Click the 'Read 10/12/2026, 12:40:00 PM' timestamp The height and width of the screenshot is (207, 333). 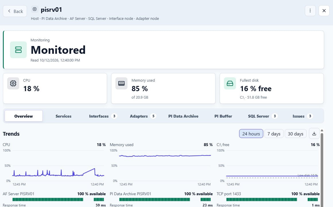55,60
